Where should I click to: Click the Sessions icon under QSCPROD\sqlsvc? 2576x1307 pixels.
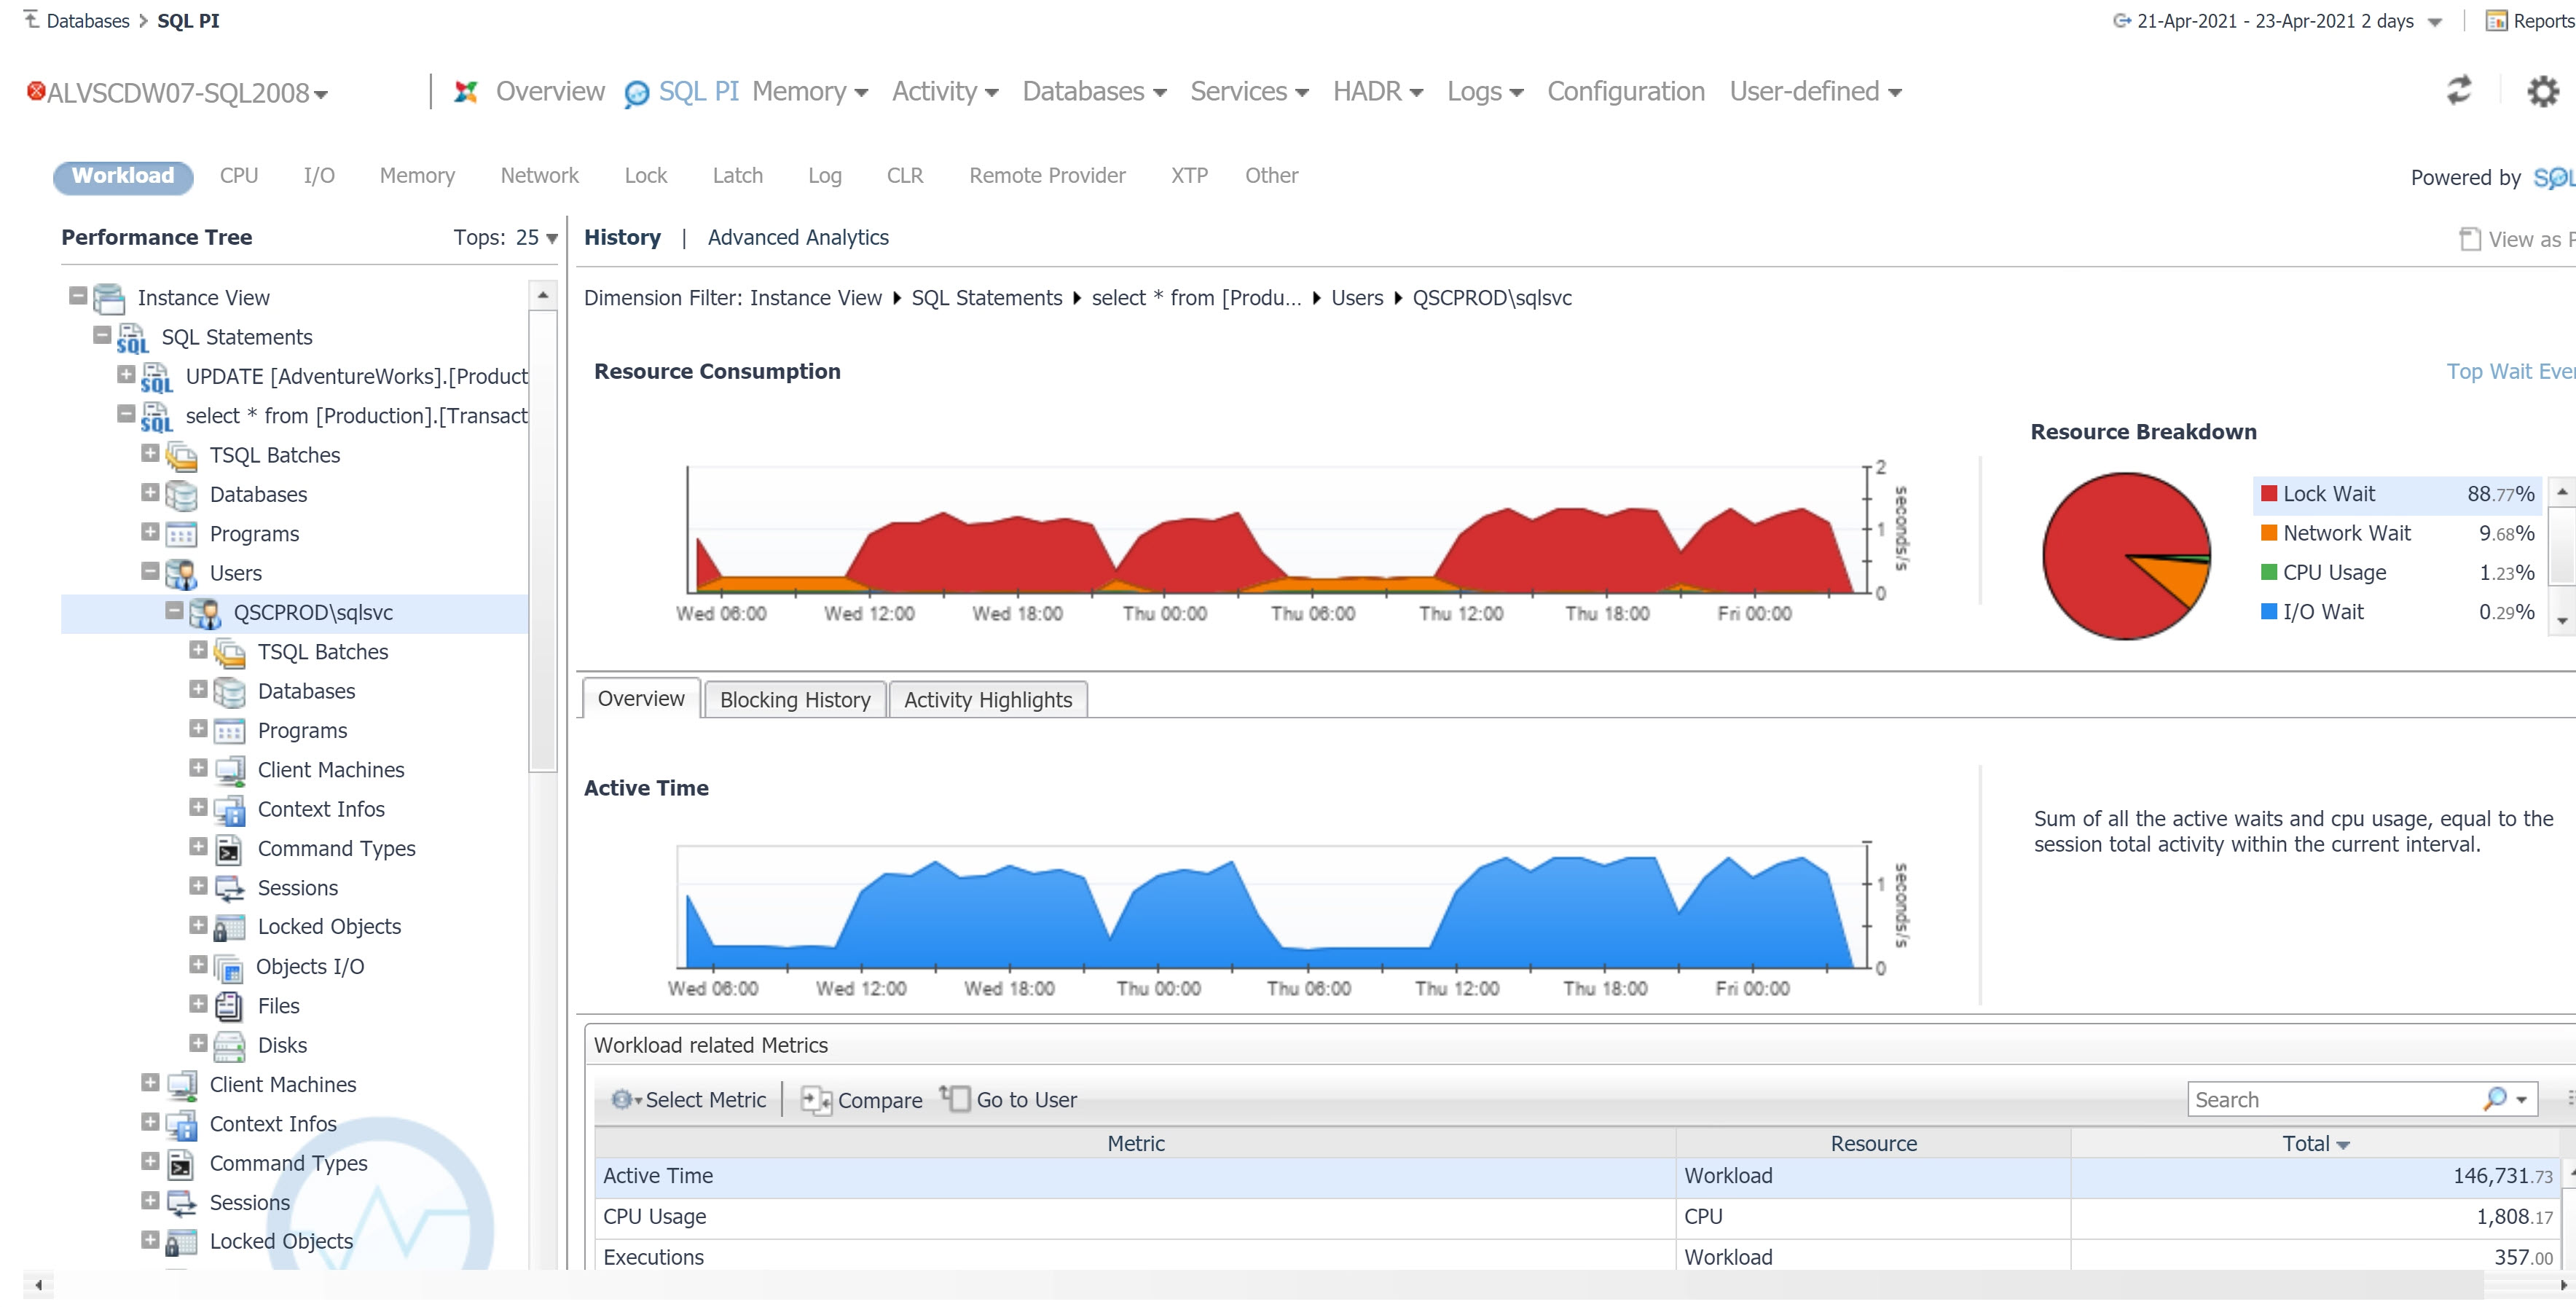coord(229,888)
